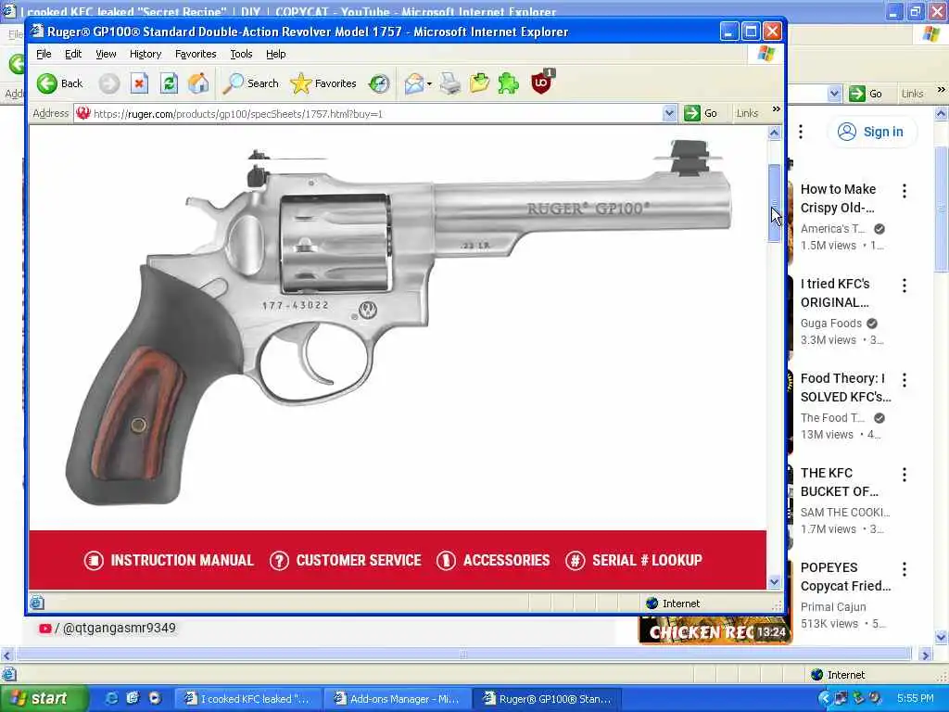Image resolution: width=949 pixels, height=712 pixels.
Task: Click YouTube window horizontal scrollbar left arrow
Action: tap(6, 655)
